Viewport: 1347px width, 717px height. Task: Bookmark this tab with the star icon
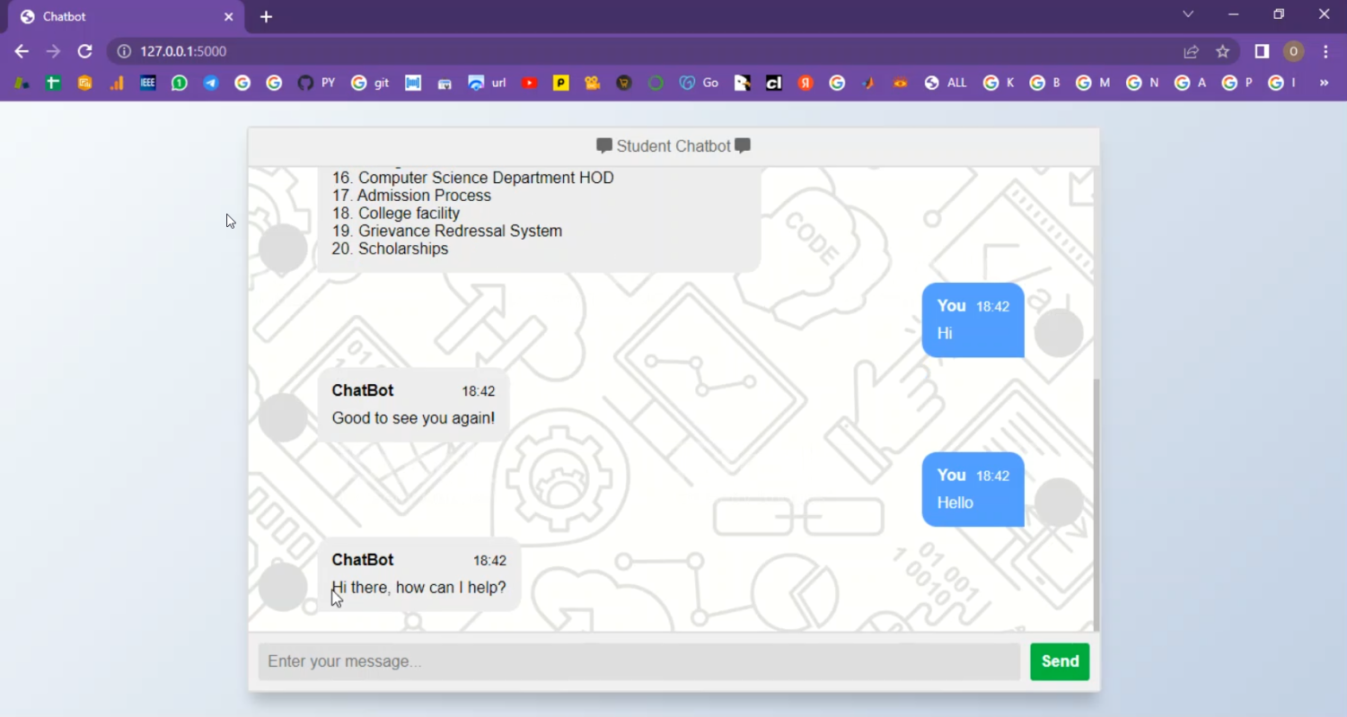[1222, 51]
